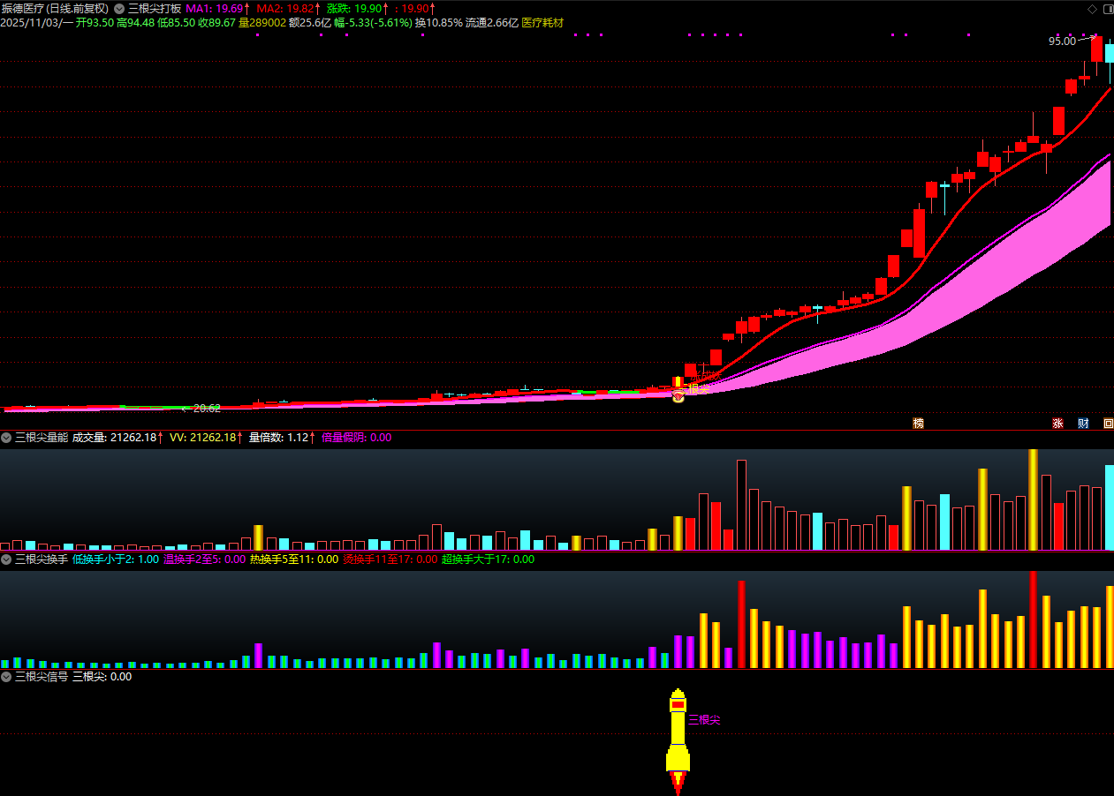Select the 三根尖量能 indicator label
1114x796 pixels.
pos(42,438)
